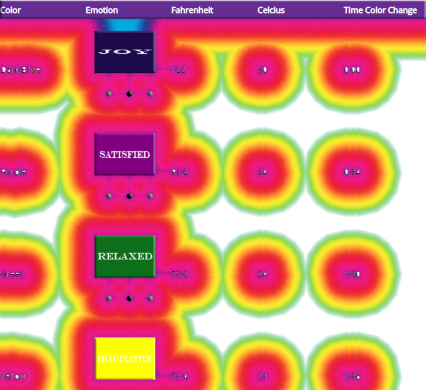Screen dimensions: 426x390
Task: Click Fahrenheit value '75.2'
Action: (x=180, y=274)
